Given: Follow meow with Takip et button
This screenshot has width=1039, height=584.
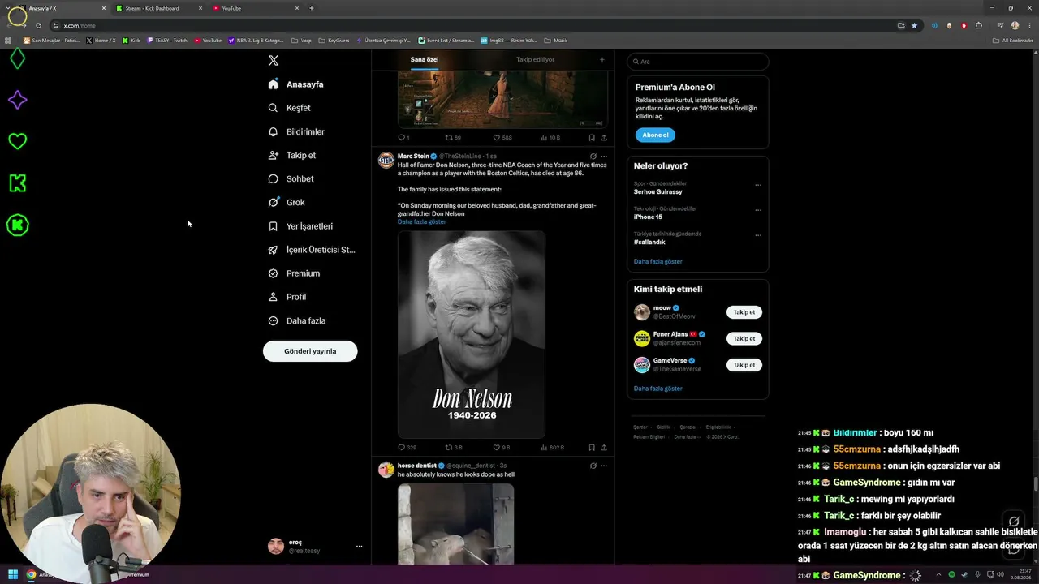Looking at the screenshot, I should click(x=744, y=312).
